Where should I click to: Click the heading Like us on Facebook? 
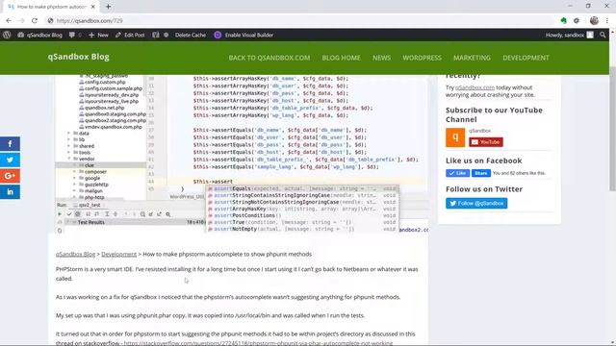[x=483, y=161]
